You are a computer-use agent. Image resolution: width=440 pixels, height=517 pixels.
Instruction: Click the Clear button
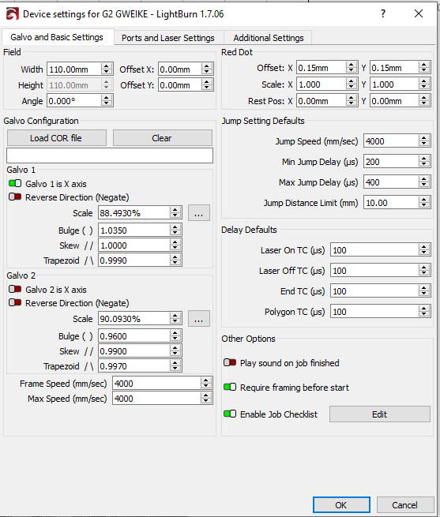click(x=163, y=138)
